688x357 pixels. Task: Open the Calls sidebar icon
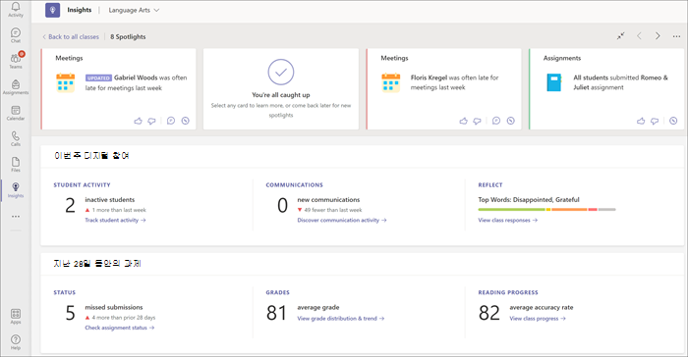click(x=16, y=138)
